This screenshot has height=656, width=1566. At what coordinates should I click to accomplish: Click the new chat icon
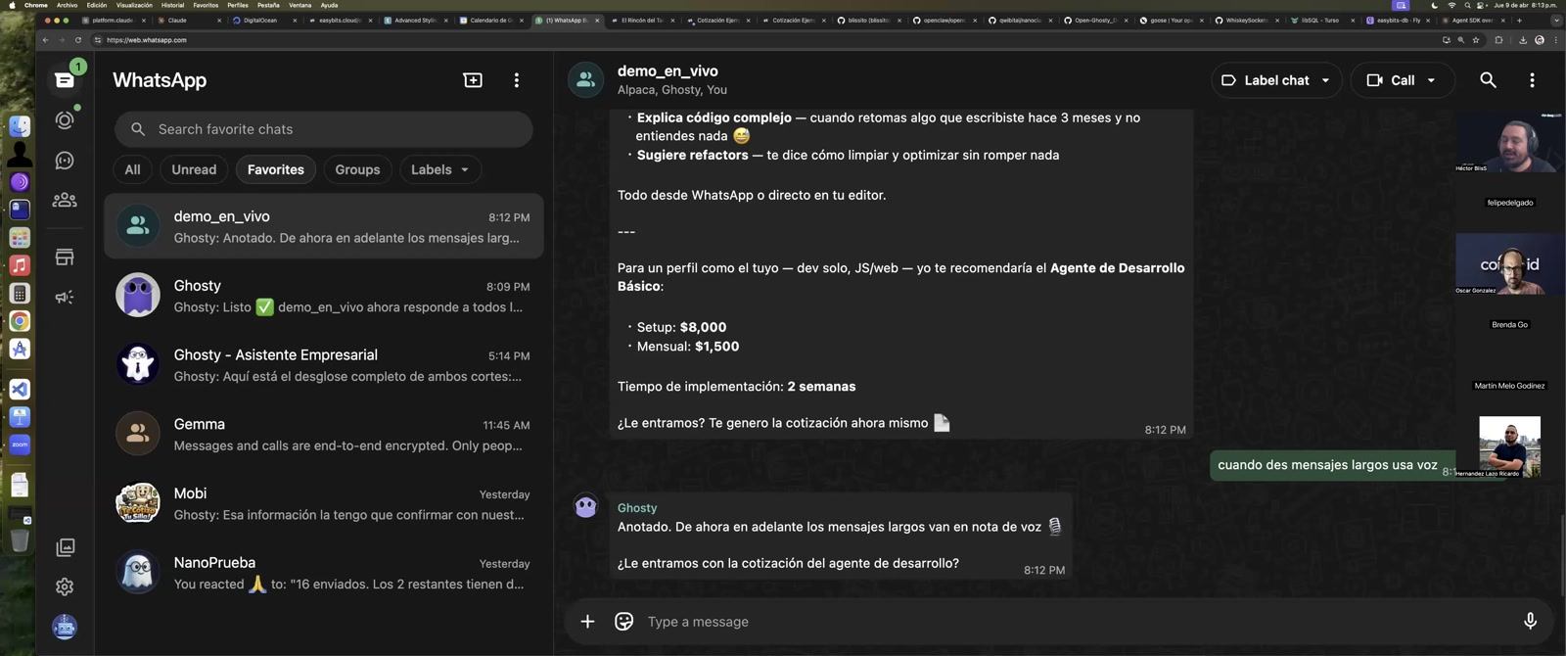473,80
